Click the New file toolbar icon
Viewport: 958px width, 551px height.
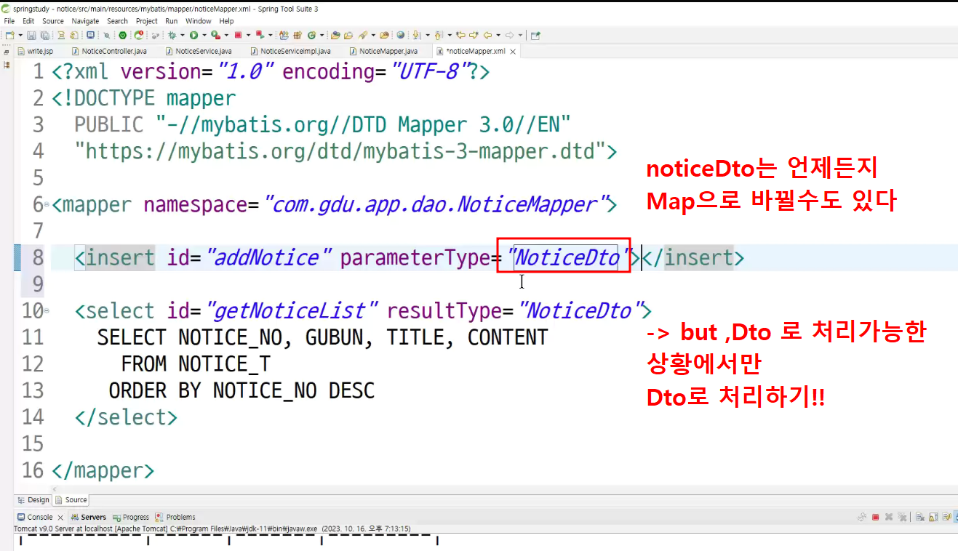tap(10, 35)
